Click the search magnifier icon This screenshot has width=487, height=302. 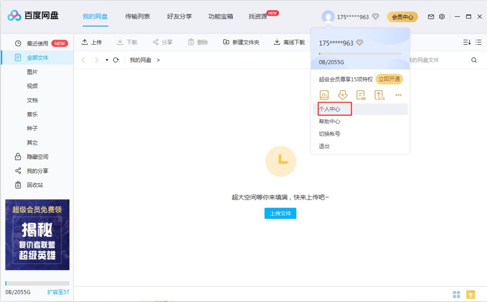(474, 60)
